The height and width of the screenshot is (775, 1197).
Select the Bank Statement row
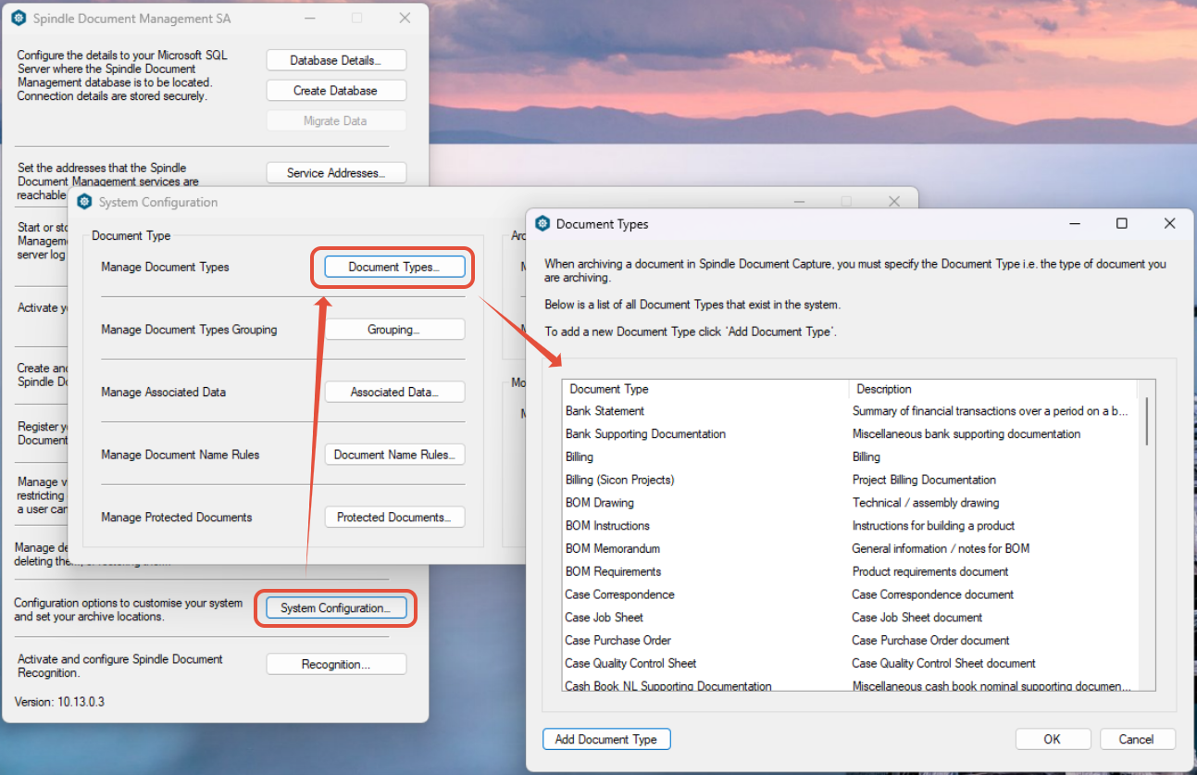coord(851,411)
